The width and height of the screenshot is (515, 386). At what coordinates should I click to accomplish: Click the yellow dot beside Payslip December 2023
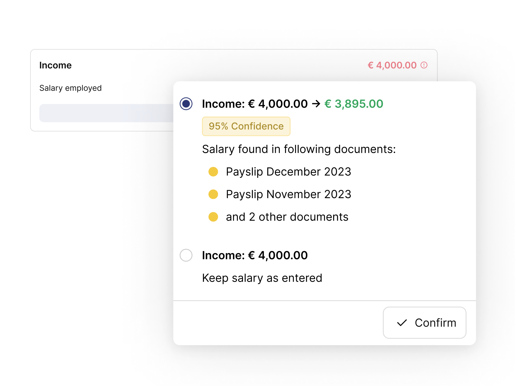tap(213, 172)
